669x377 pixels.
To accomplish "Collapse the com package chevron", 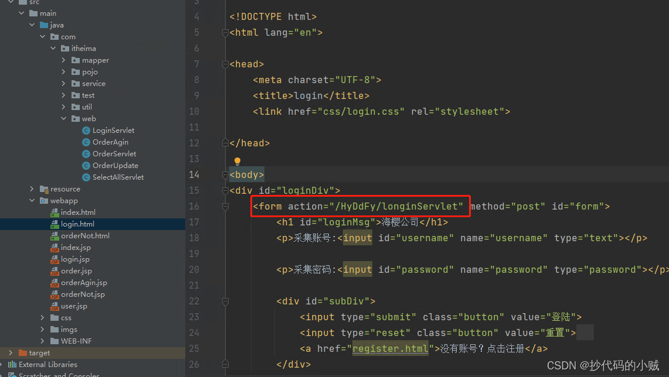I will pos(43,37).
